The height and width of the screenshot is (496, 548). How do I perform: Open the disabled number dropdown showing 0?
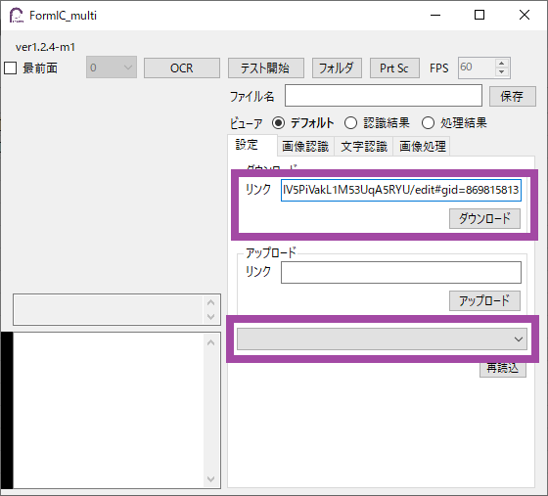112,68
